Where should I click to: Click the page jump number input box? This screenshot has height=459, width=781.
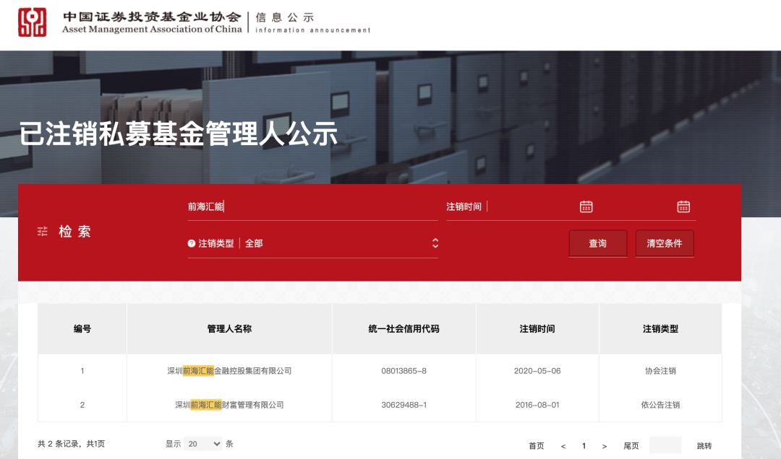click(x=665, y=445)
